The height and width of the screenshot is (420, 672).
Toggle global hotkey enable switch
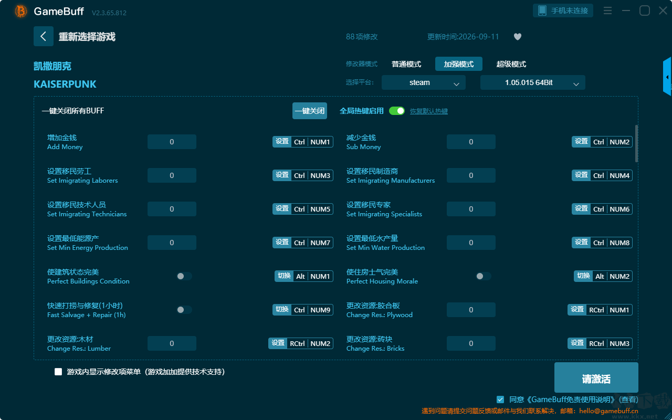click(x=397, y=111)
